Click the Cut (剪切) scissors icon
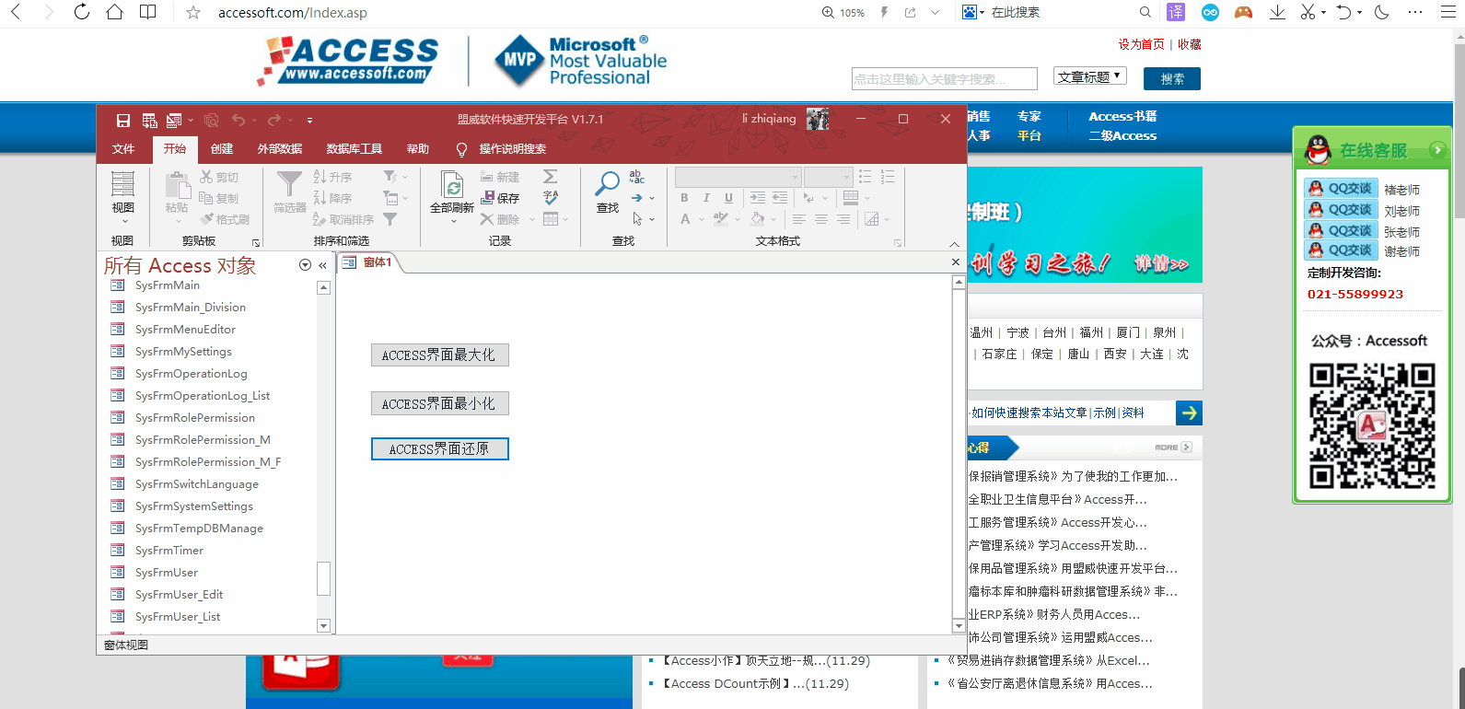This screenshot has width=1465, height=709. [206, 177]
